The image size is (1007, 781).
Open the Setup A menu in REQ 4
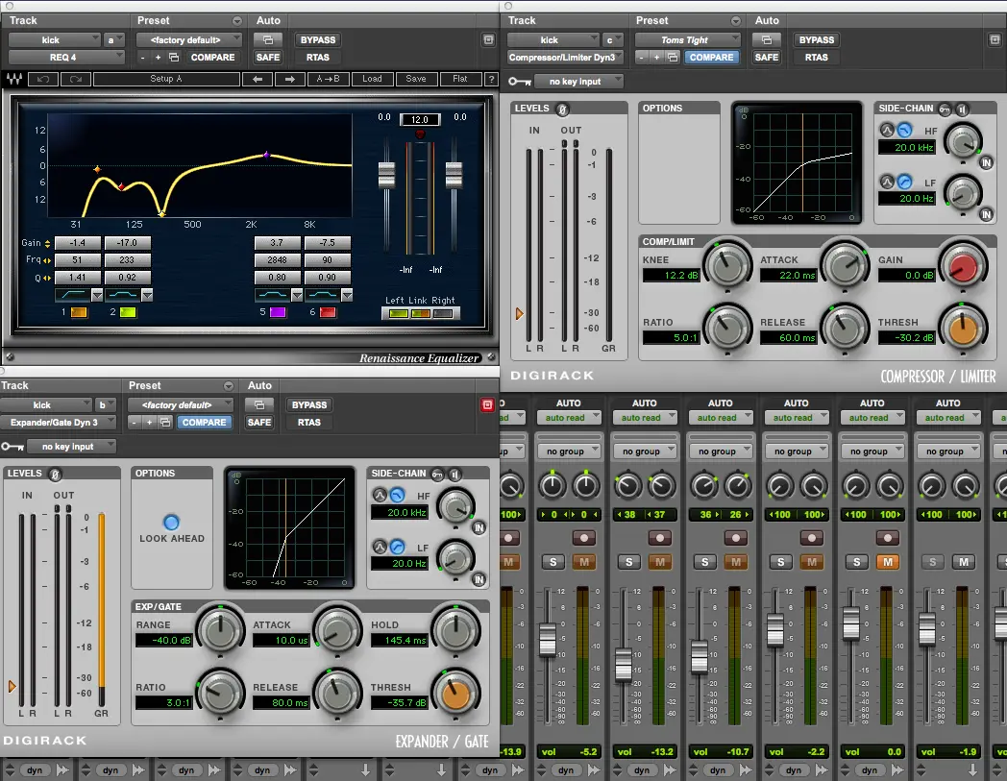click(x=166, y=79)
